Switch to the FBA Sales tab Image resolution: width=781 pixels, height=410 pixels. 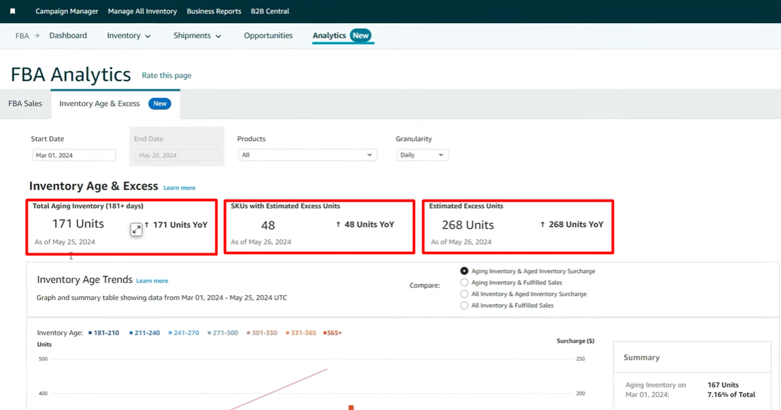[25, 104]
